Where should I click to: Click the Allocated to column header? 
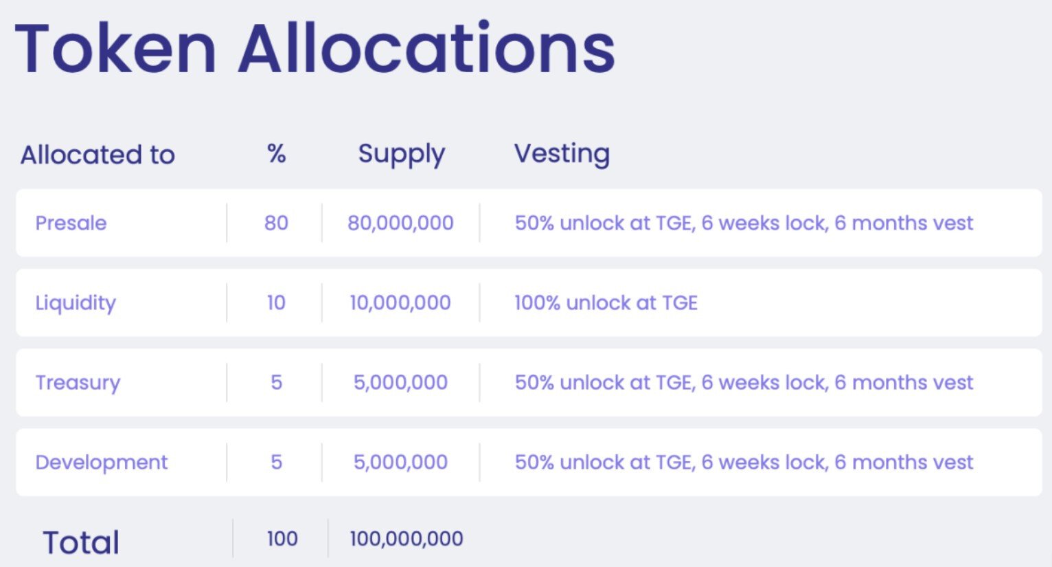98,155
